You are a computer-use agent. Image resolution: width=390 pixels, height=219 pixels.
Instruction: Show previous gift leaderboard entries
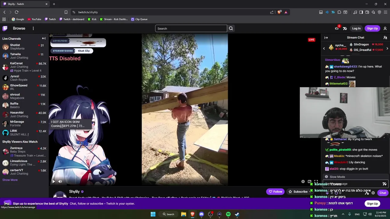pyautogui.click(x=324, y=48)
